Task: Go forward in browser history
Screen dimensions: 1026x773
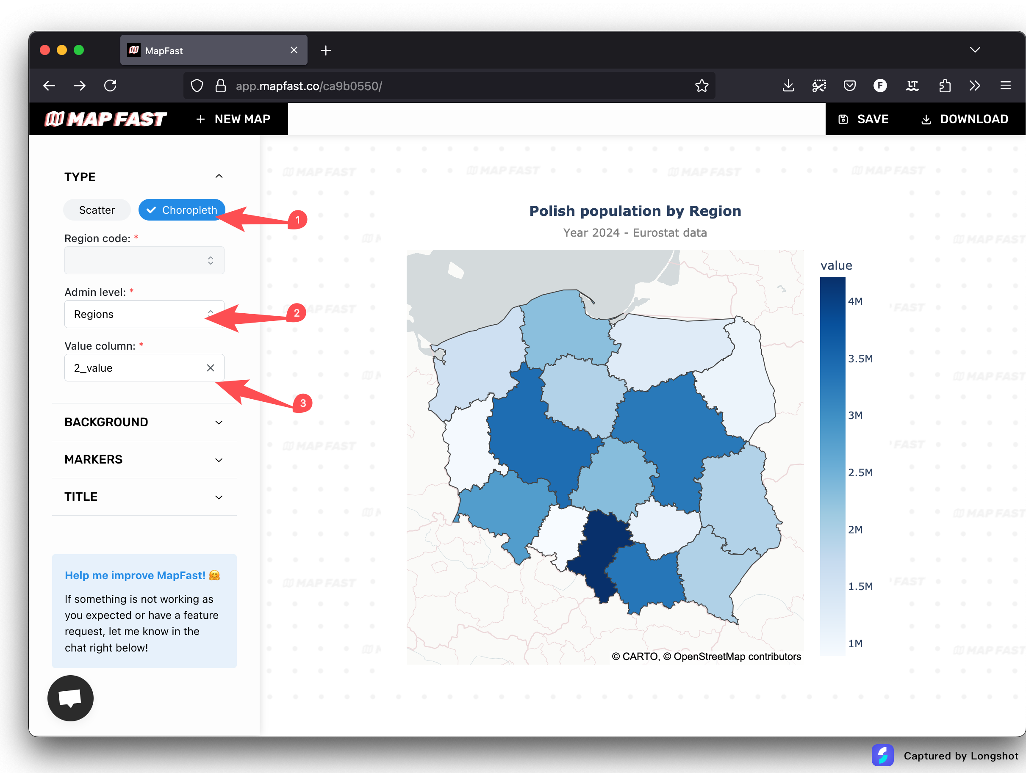Action: (80, 86)
